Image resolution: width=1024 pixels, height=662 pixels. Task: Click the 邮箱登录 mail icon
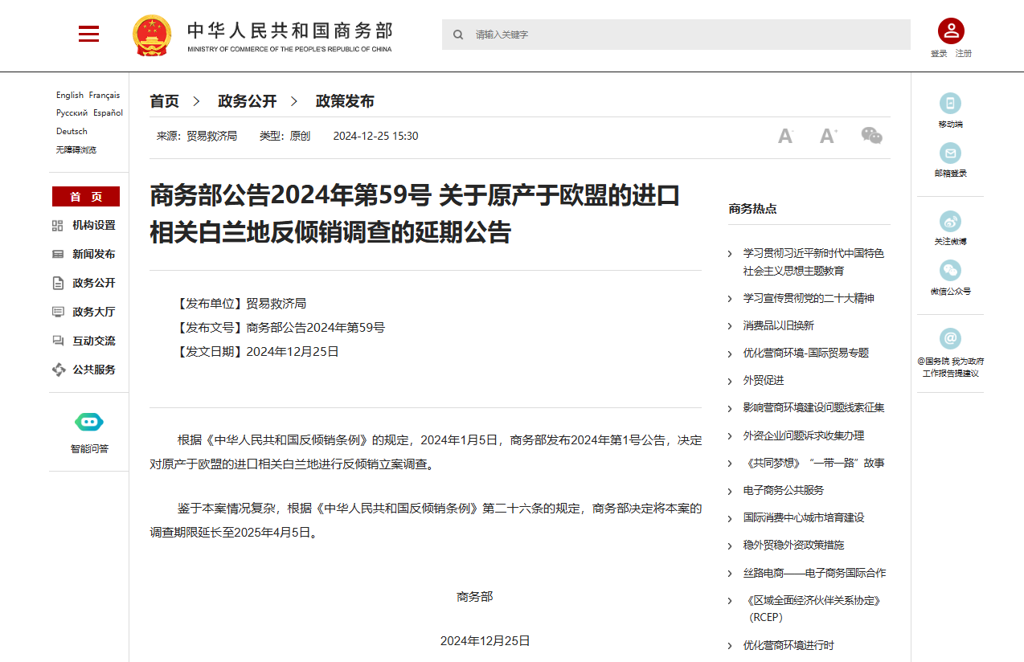point(950,153)
